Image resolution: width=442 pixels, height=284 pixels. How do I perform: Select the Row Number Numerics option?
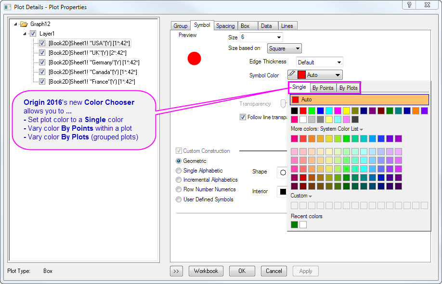(179, 190)
